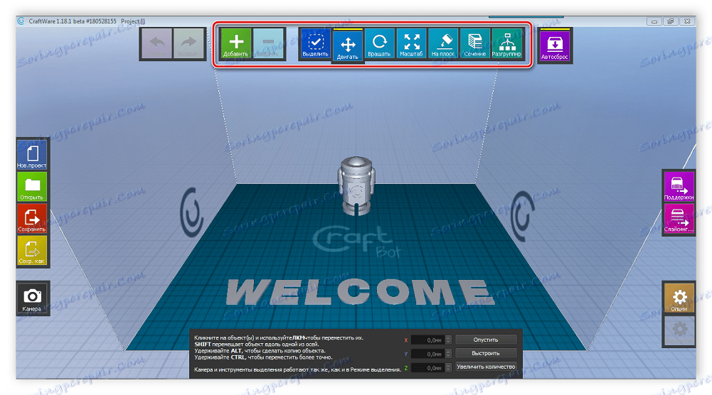
Task: Click the Y value stepper arrows
Action: (x=448, y=354)
